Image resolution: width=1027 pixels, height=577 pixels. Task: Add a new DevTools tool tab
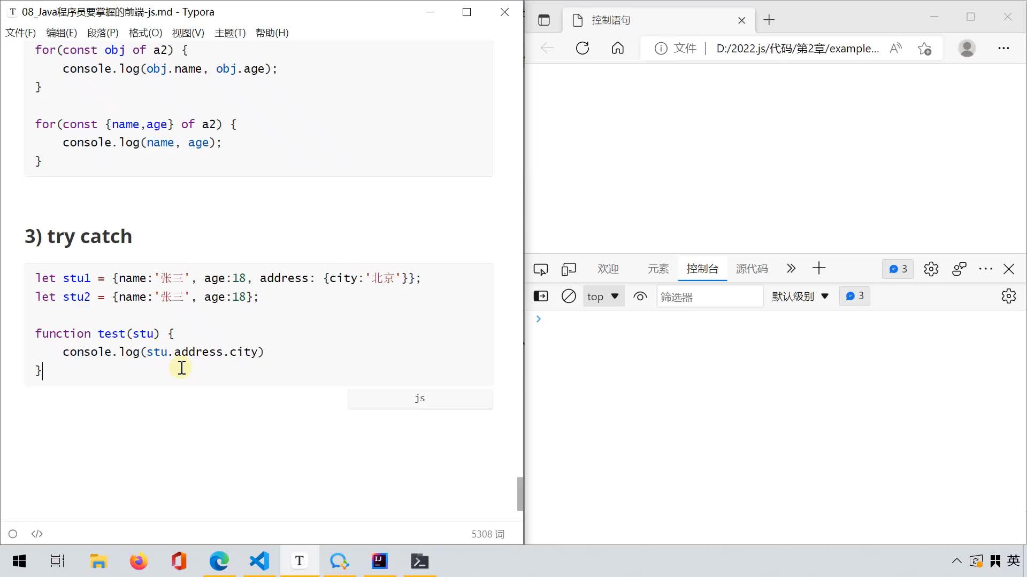click(x=819, y=269)
